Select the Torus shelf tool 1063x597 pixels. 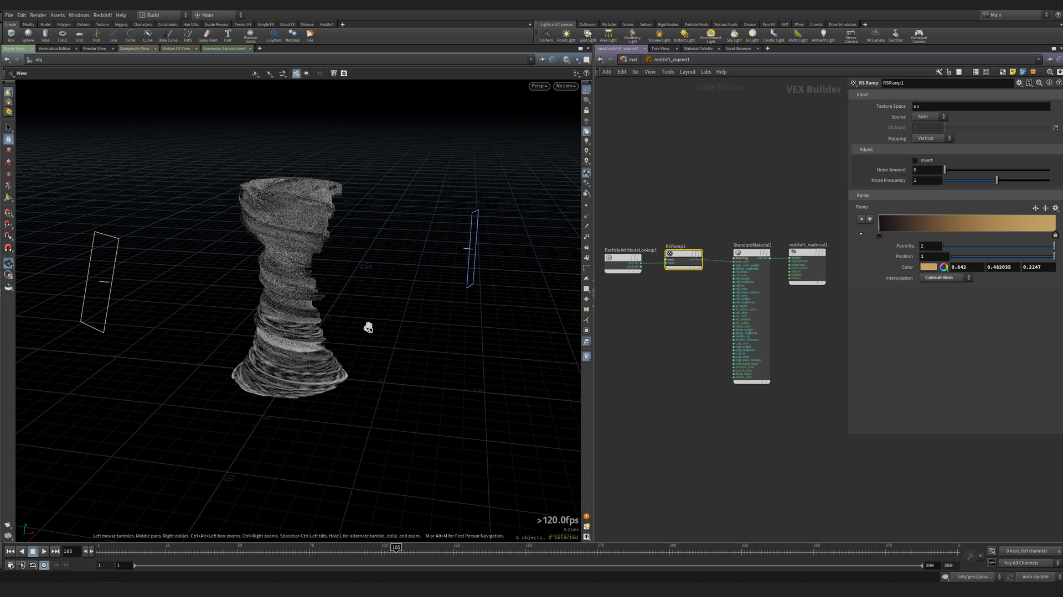(62, 35)
